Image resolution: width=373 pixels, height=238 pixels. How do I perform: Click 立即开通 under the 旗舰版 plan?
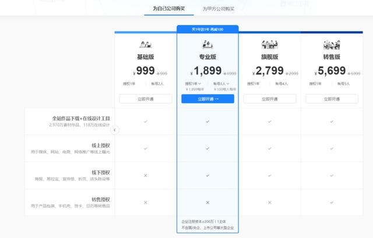(269, 99)
